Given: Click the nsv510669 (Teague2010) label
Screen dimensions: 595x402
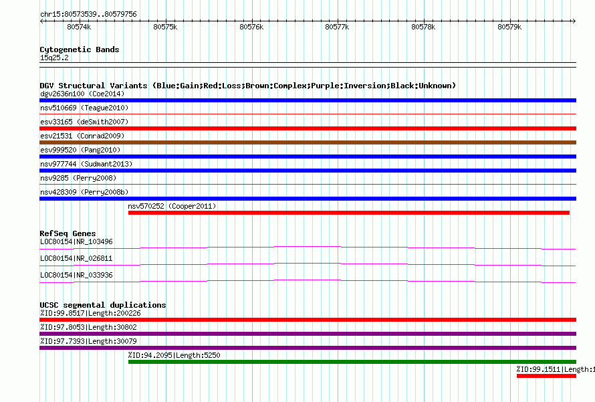Looking at the screenshot, I should (84, 108).
